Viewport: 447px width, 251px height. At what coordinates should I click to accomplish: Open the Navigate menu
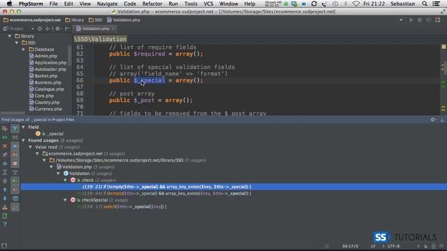(x=107, y=3)
